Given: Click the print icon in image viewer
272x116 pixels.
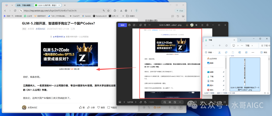Looking at the screenshot, I should click(x=129, y=25).
